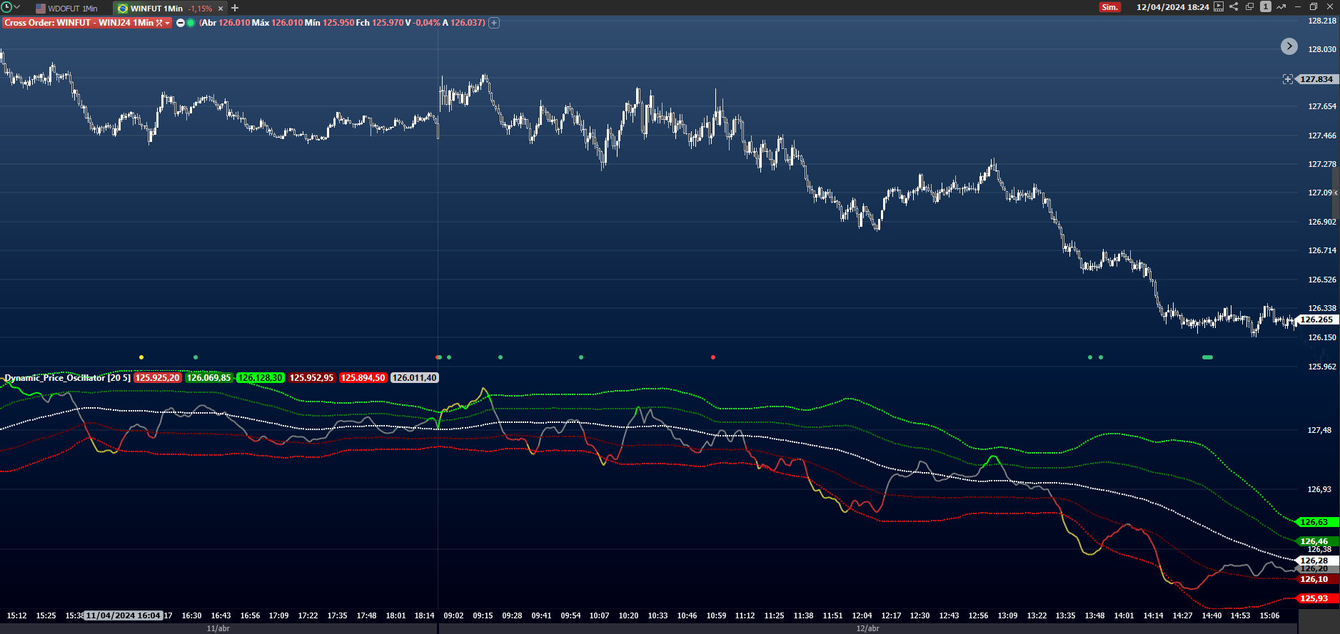
Task: Click the plus box after quote values
Action: [494, 23]
